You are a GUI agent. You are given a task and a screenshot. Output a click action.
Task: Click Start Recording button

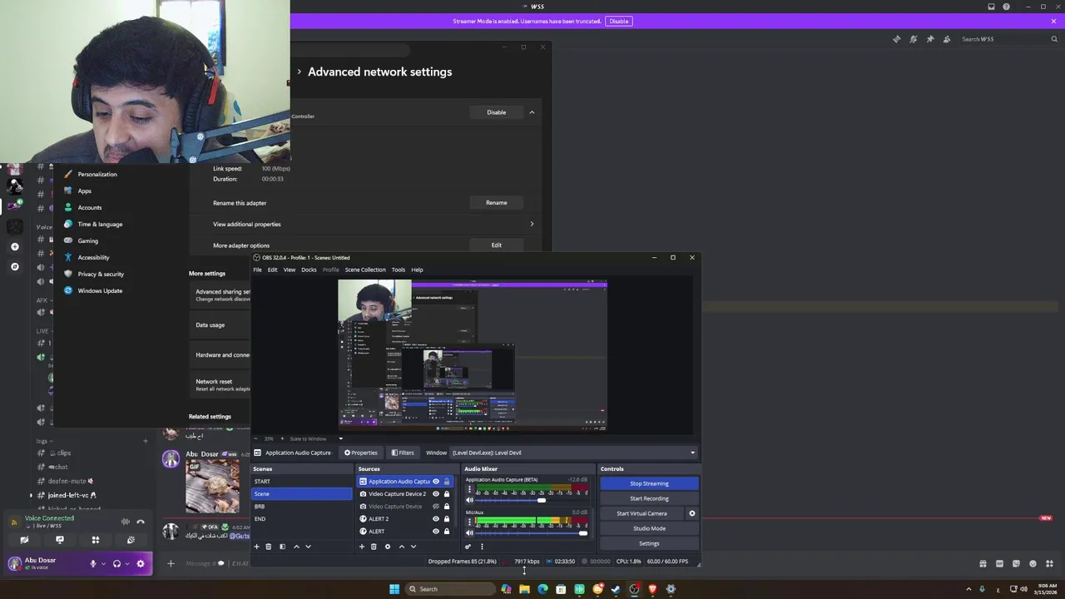coord(649,498)
